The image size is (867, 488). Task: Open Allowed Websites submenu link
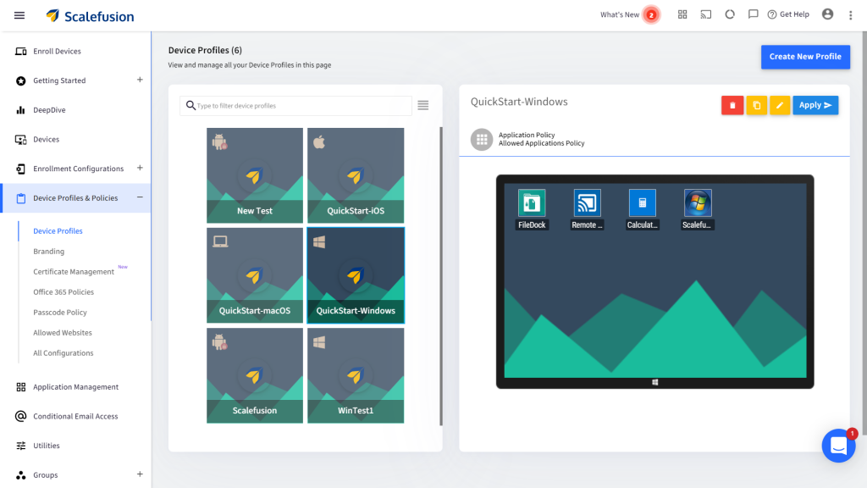click(x=63, y=333)
